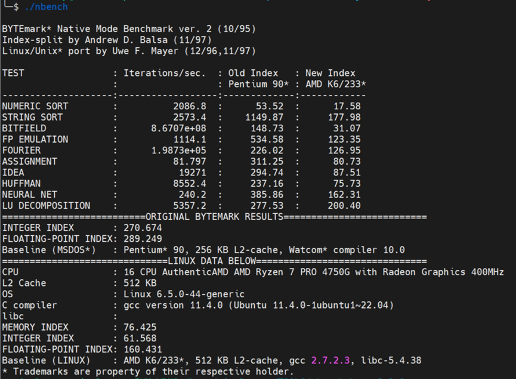Image resolution: width=516 pixels, height=379 pixels.
Task: Click ASSIGNMENT old index 311.25
Action: (267, 162)
